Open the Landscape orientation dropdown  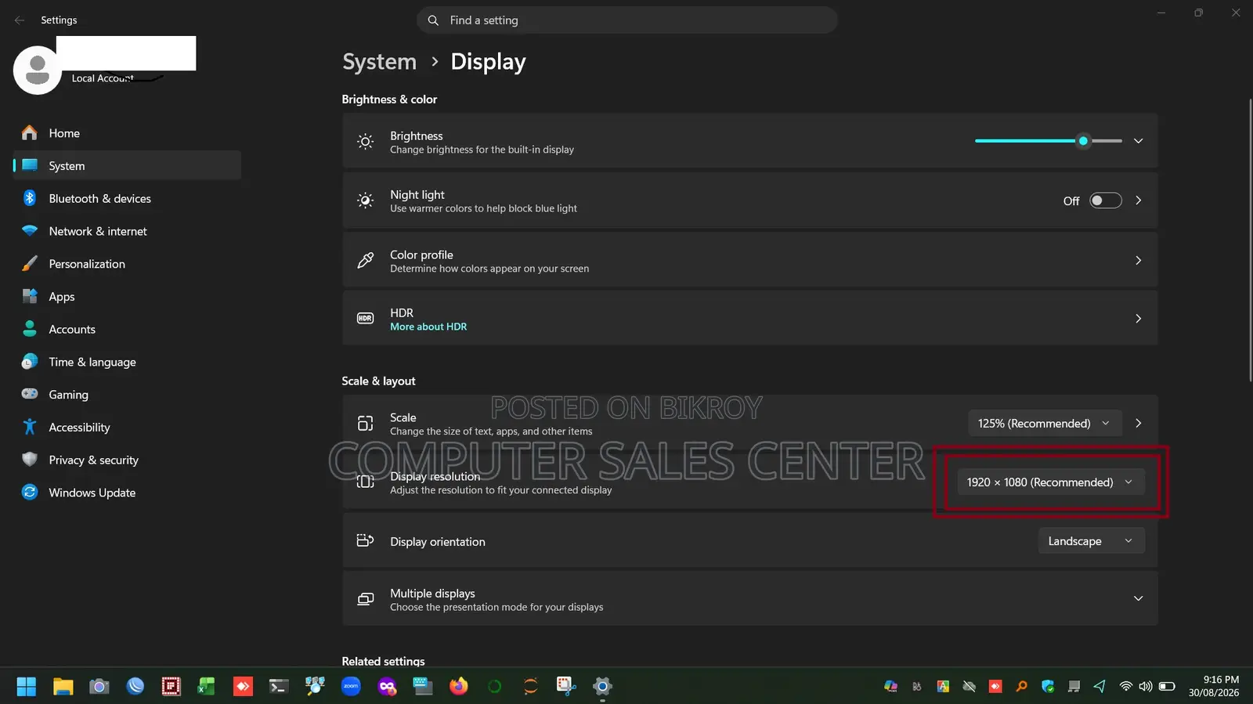pos(1091,541)
